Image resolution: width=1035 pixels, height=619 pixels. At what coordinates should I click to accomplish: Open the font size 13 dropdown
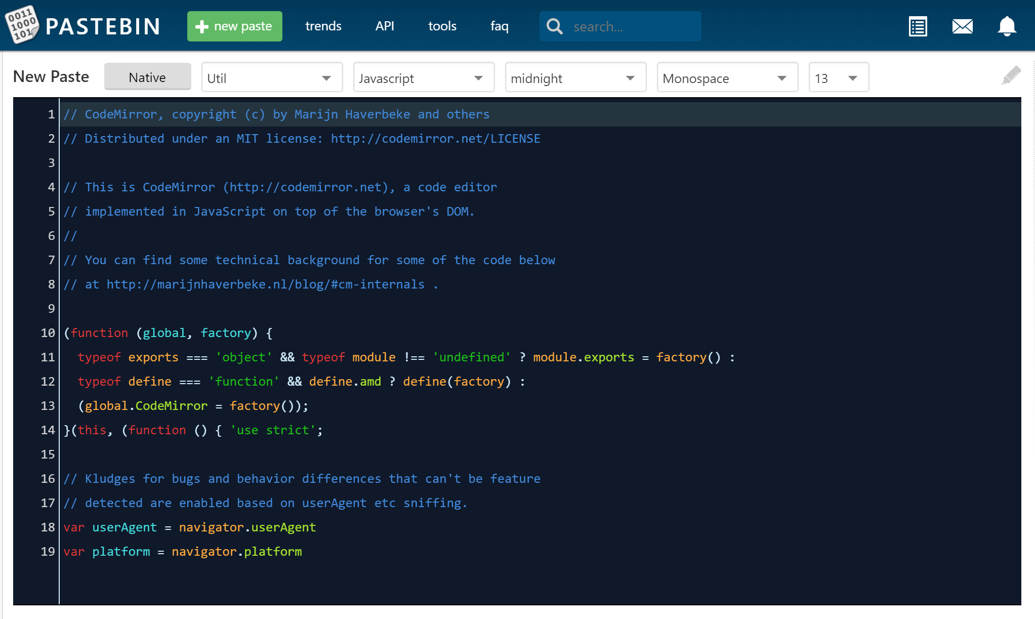838,78
